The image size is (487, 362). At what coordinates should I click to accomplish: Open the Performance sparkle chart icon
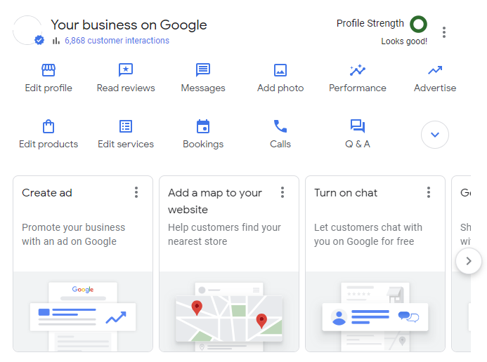[358, 70]
